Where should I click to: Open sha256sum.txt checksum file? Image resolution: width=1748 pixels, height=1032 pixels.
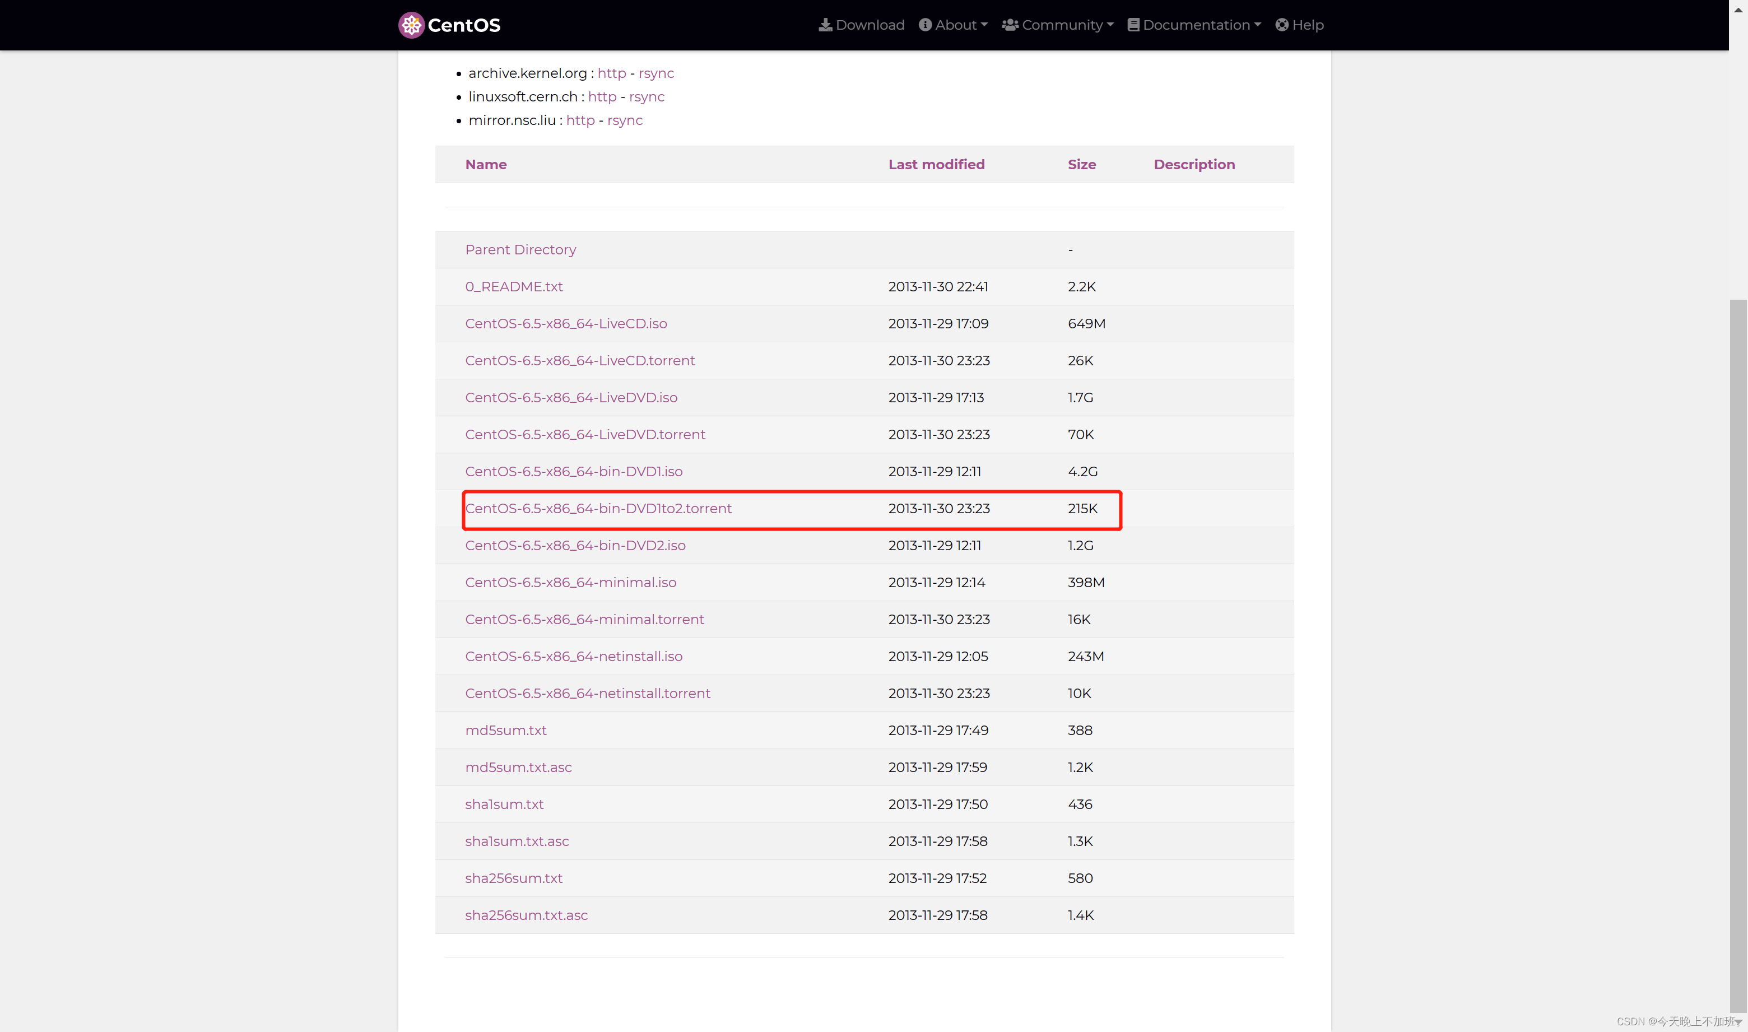513,878
